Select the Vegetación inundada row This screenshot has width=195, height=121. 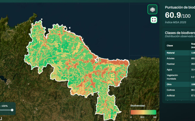180,77
